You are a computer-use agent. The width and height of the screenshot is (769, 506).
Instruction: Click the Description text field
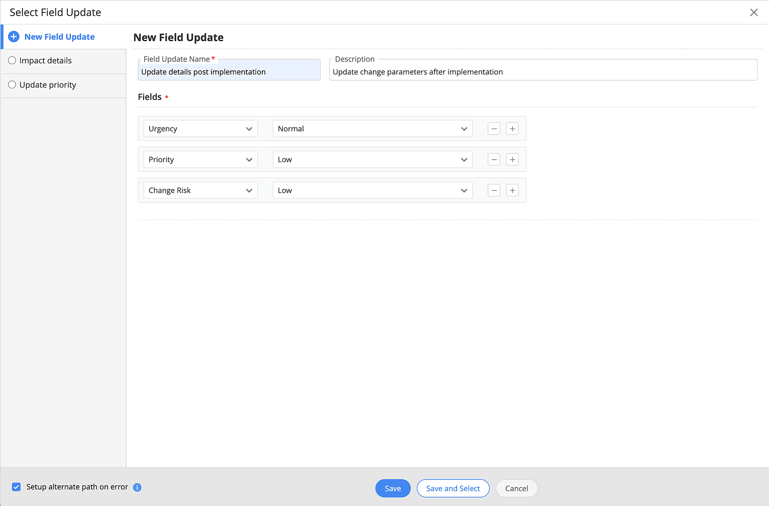coord(543,72)
